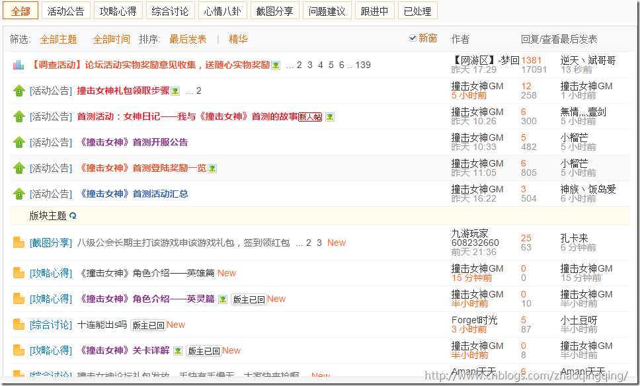Open last poster 孔卡来
This screenshot has width=640, height=386.
[574, 238]
